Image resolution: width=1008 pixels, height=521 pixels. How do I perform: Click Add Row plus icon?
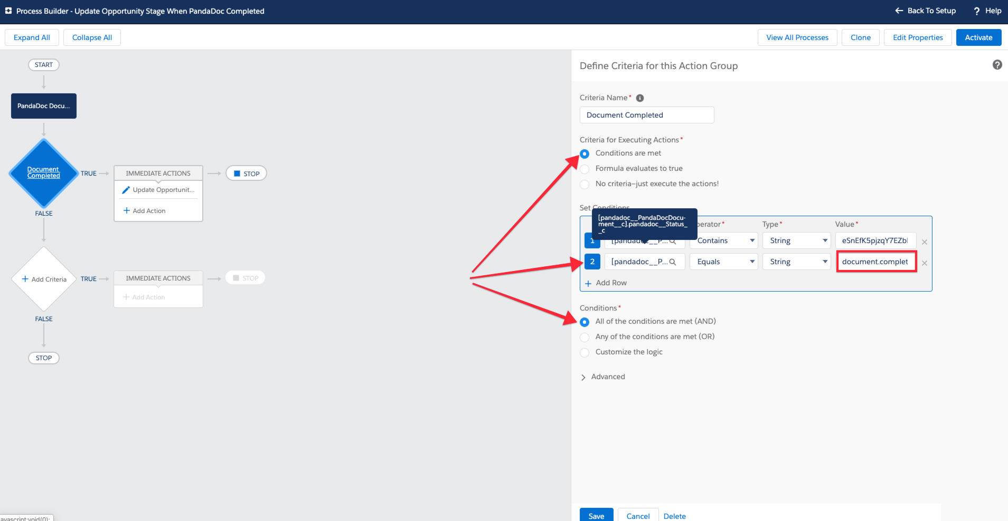coord(588,283)
